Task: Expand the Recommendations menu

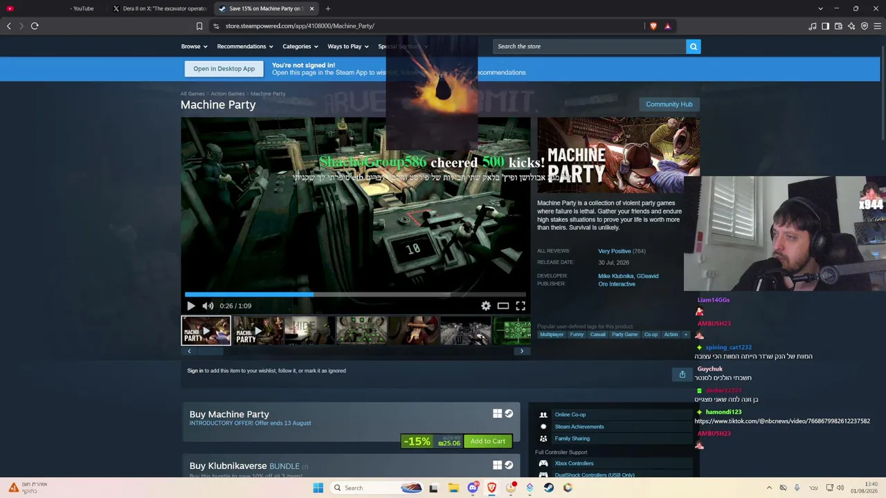Action: click(245, 46)
